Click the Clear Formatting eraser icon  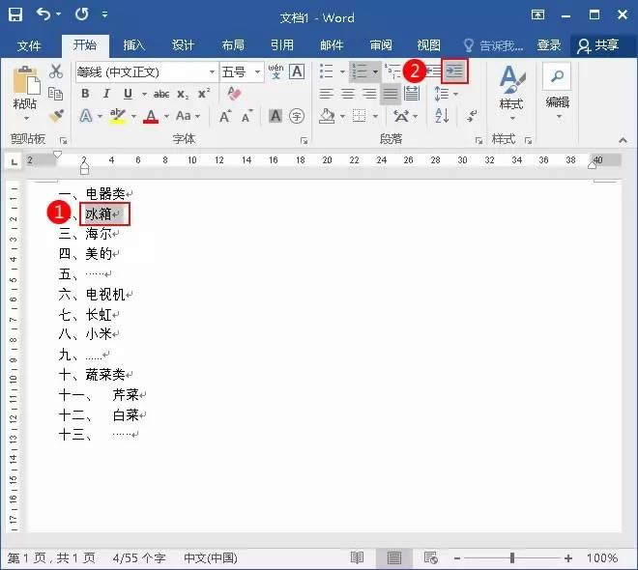(x=233, y=94)
